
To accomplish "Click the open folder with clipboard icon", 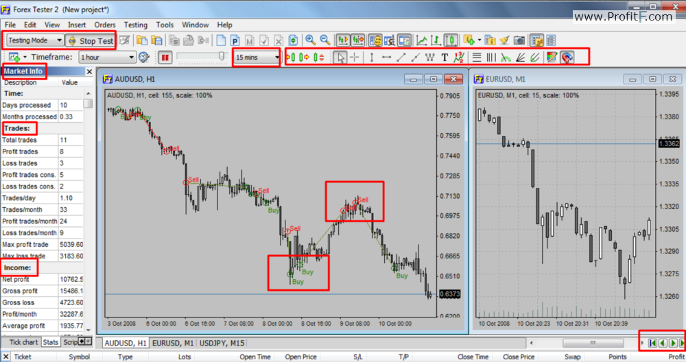I will coord(142,40).
